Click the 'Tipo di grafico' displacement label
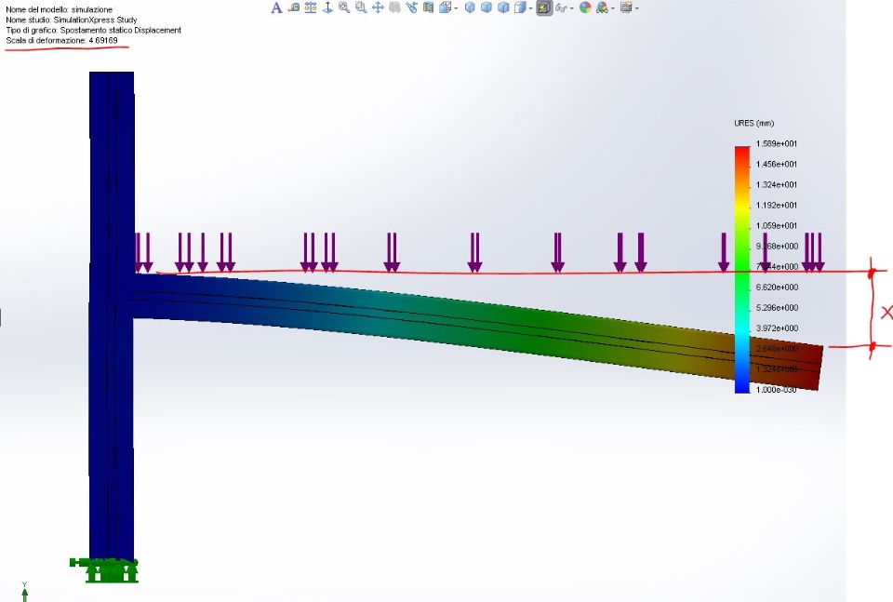This screenshot has height=602, width=893. pos(93,30)
